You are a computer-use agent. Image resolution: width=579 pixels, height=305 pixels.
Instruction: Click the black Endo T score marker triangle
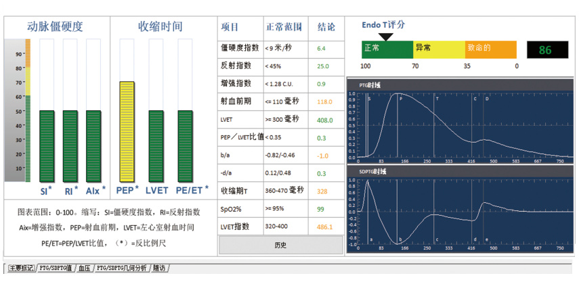[x=386, y=37]
